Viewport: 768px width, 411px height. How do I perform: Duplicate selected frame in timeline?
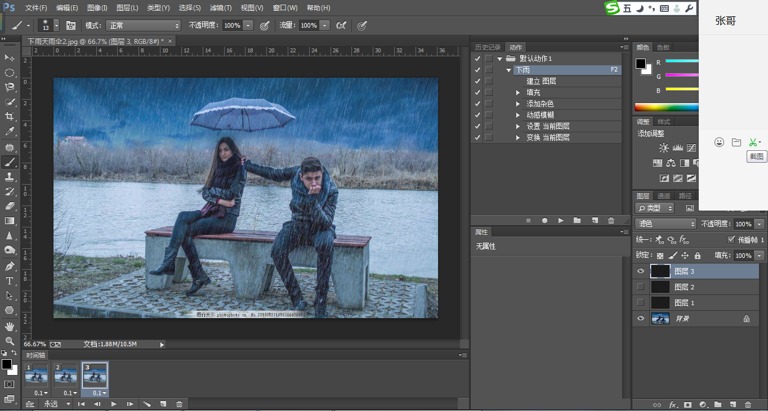[x=163, y=404]
